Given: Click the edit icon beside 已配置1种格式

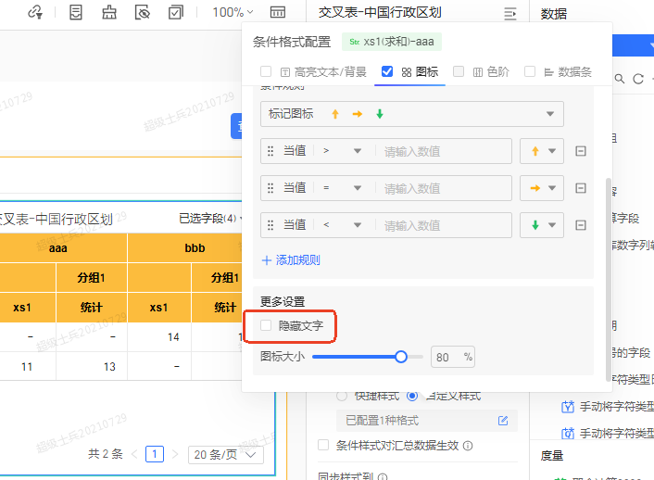Looking at the screenshot, I should point(503,421).
